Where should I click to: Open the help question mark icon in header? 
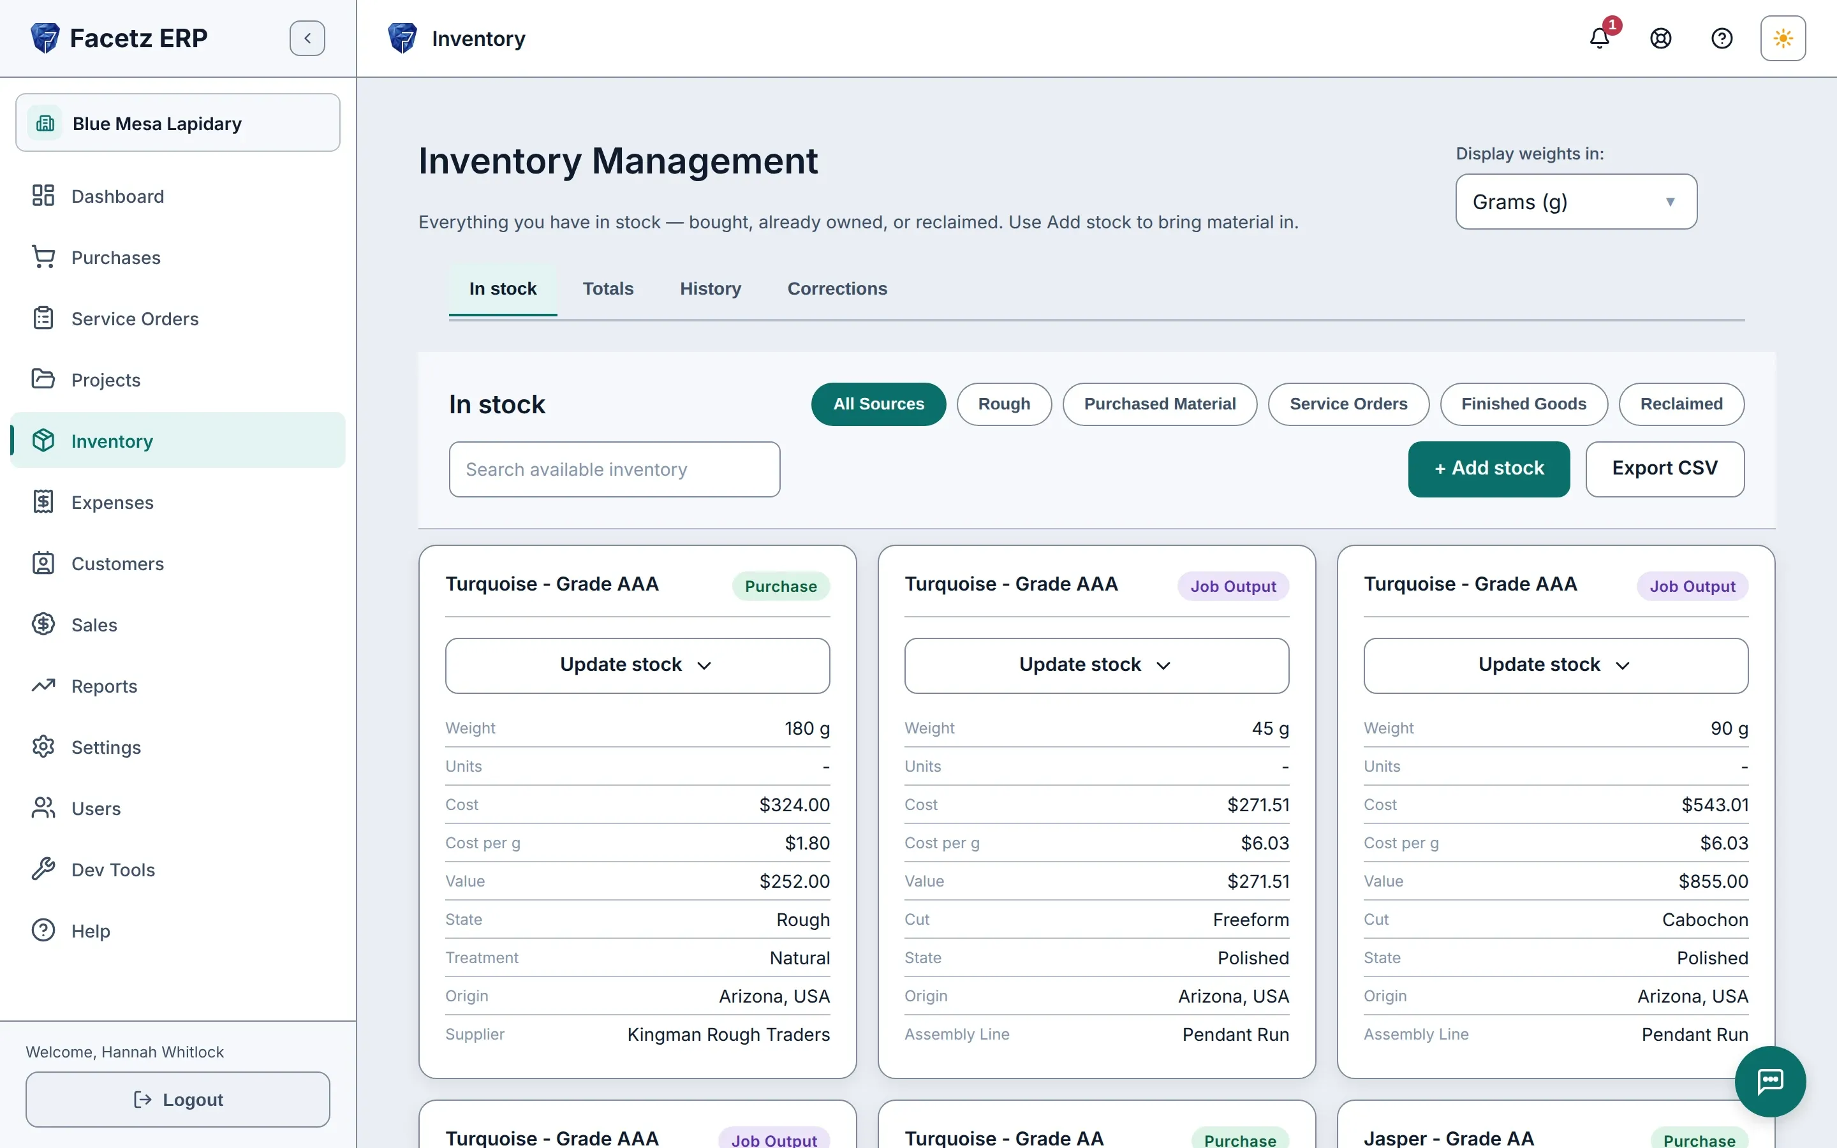pos(1722,38)
